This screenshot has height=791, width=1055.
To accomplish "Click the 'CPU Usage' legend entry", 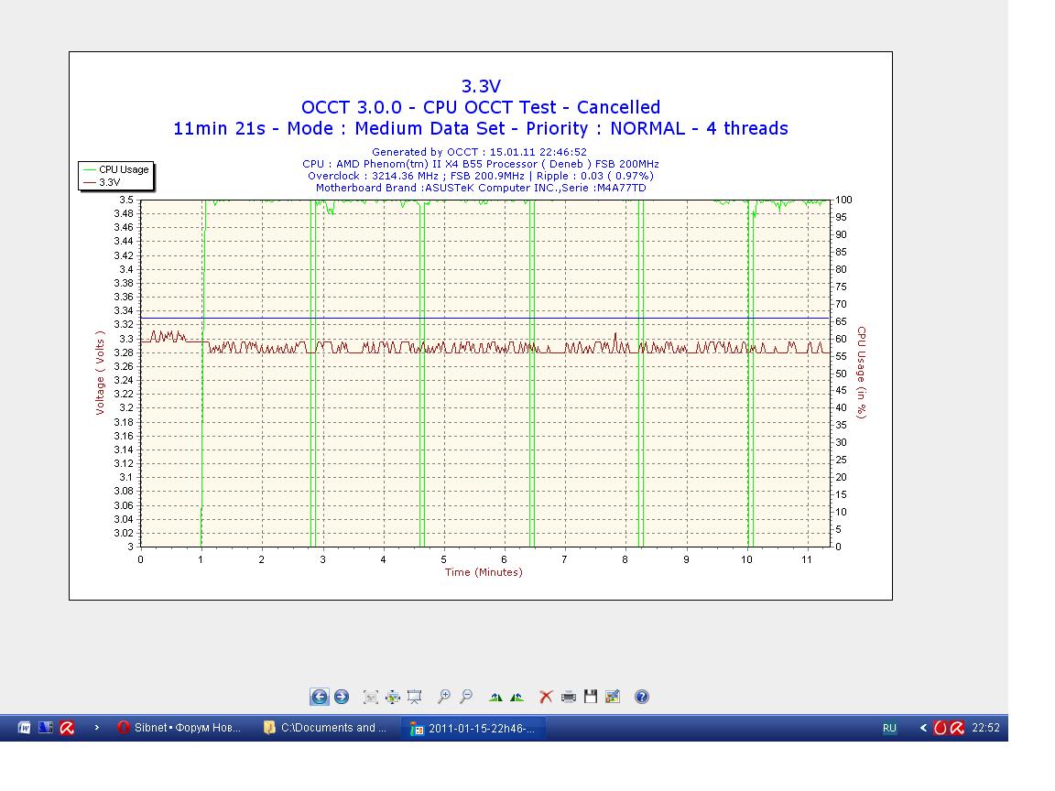I will (x=116, y=170).
